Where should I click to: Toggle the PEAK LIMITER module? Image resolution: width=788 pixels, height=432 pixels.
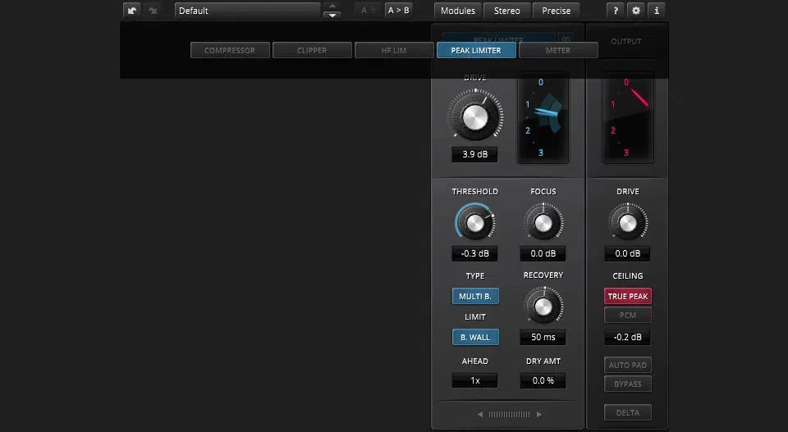pos(476,50)
